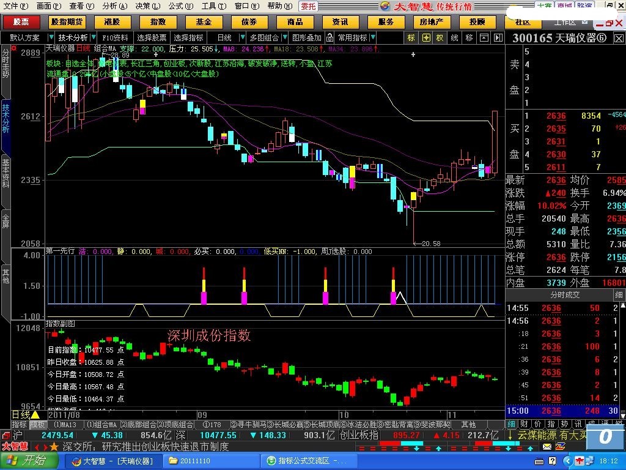Open the 分析(A) menu
This screenshot has height=470, width=626.
pyautogui.click(x=114, y=6)
